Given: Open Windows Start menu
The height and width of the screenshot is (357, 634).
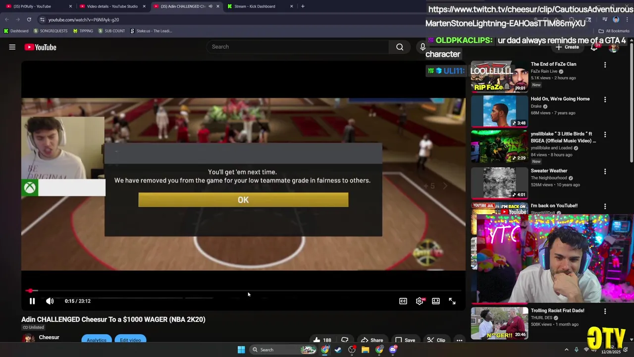Looking at the screenshot, I should point(241,350).
